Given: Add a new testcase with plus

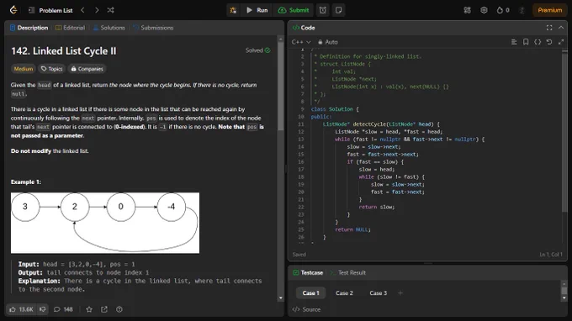Looking at the screenshot, I should [400, 293].
